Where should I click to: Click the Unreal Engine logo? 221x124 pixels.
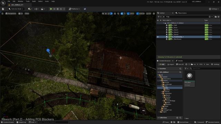[3, 3]
